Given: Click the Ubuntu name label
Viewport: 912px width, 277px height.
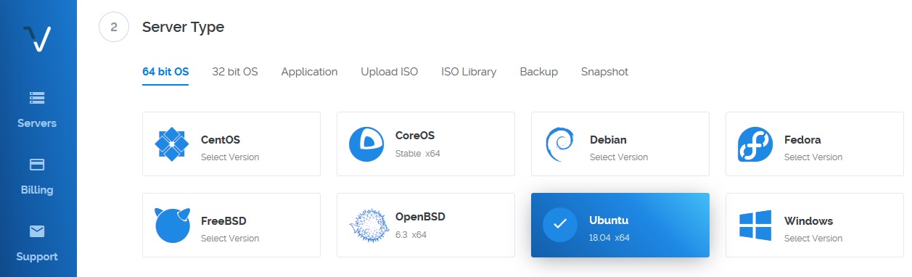Looking at the screenshot, I should pyautogui.click(x=609, y=221).
